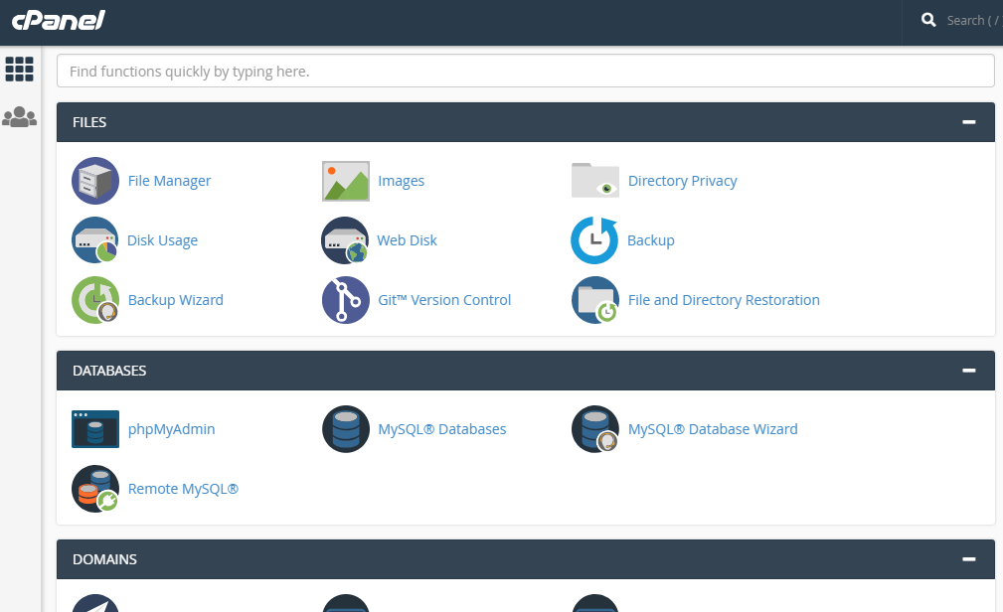
Task: Open the Backup Wizard link
Action: (x=175, y=300)
